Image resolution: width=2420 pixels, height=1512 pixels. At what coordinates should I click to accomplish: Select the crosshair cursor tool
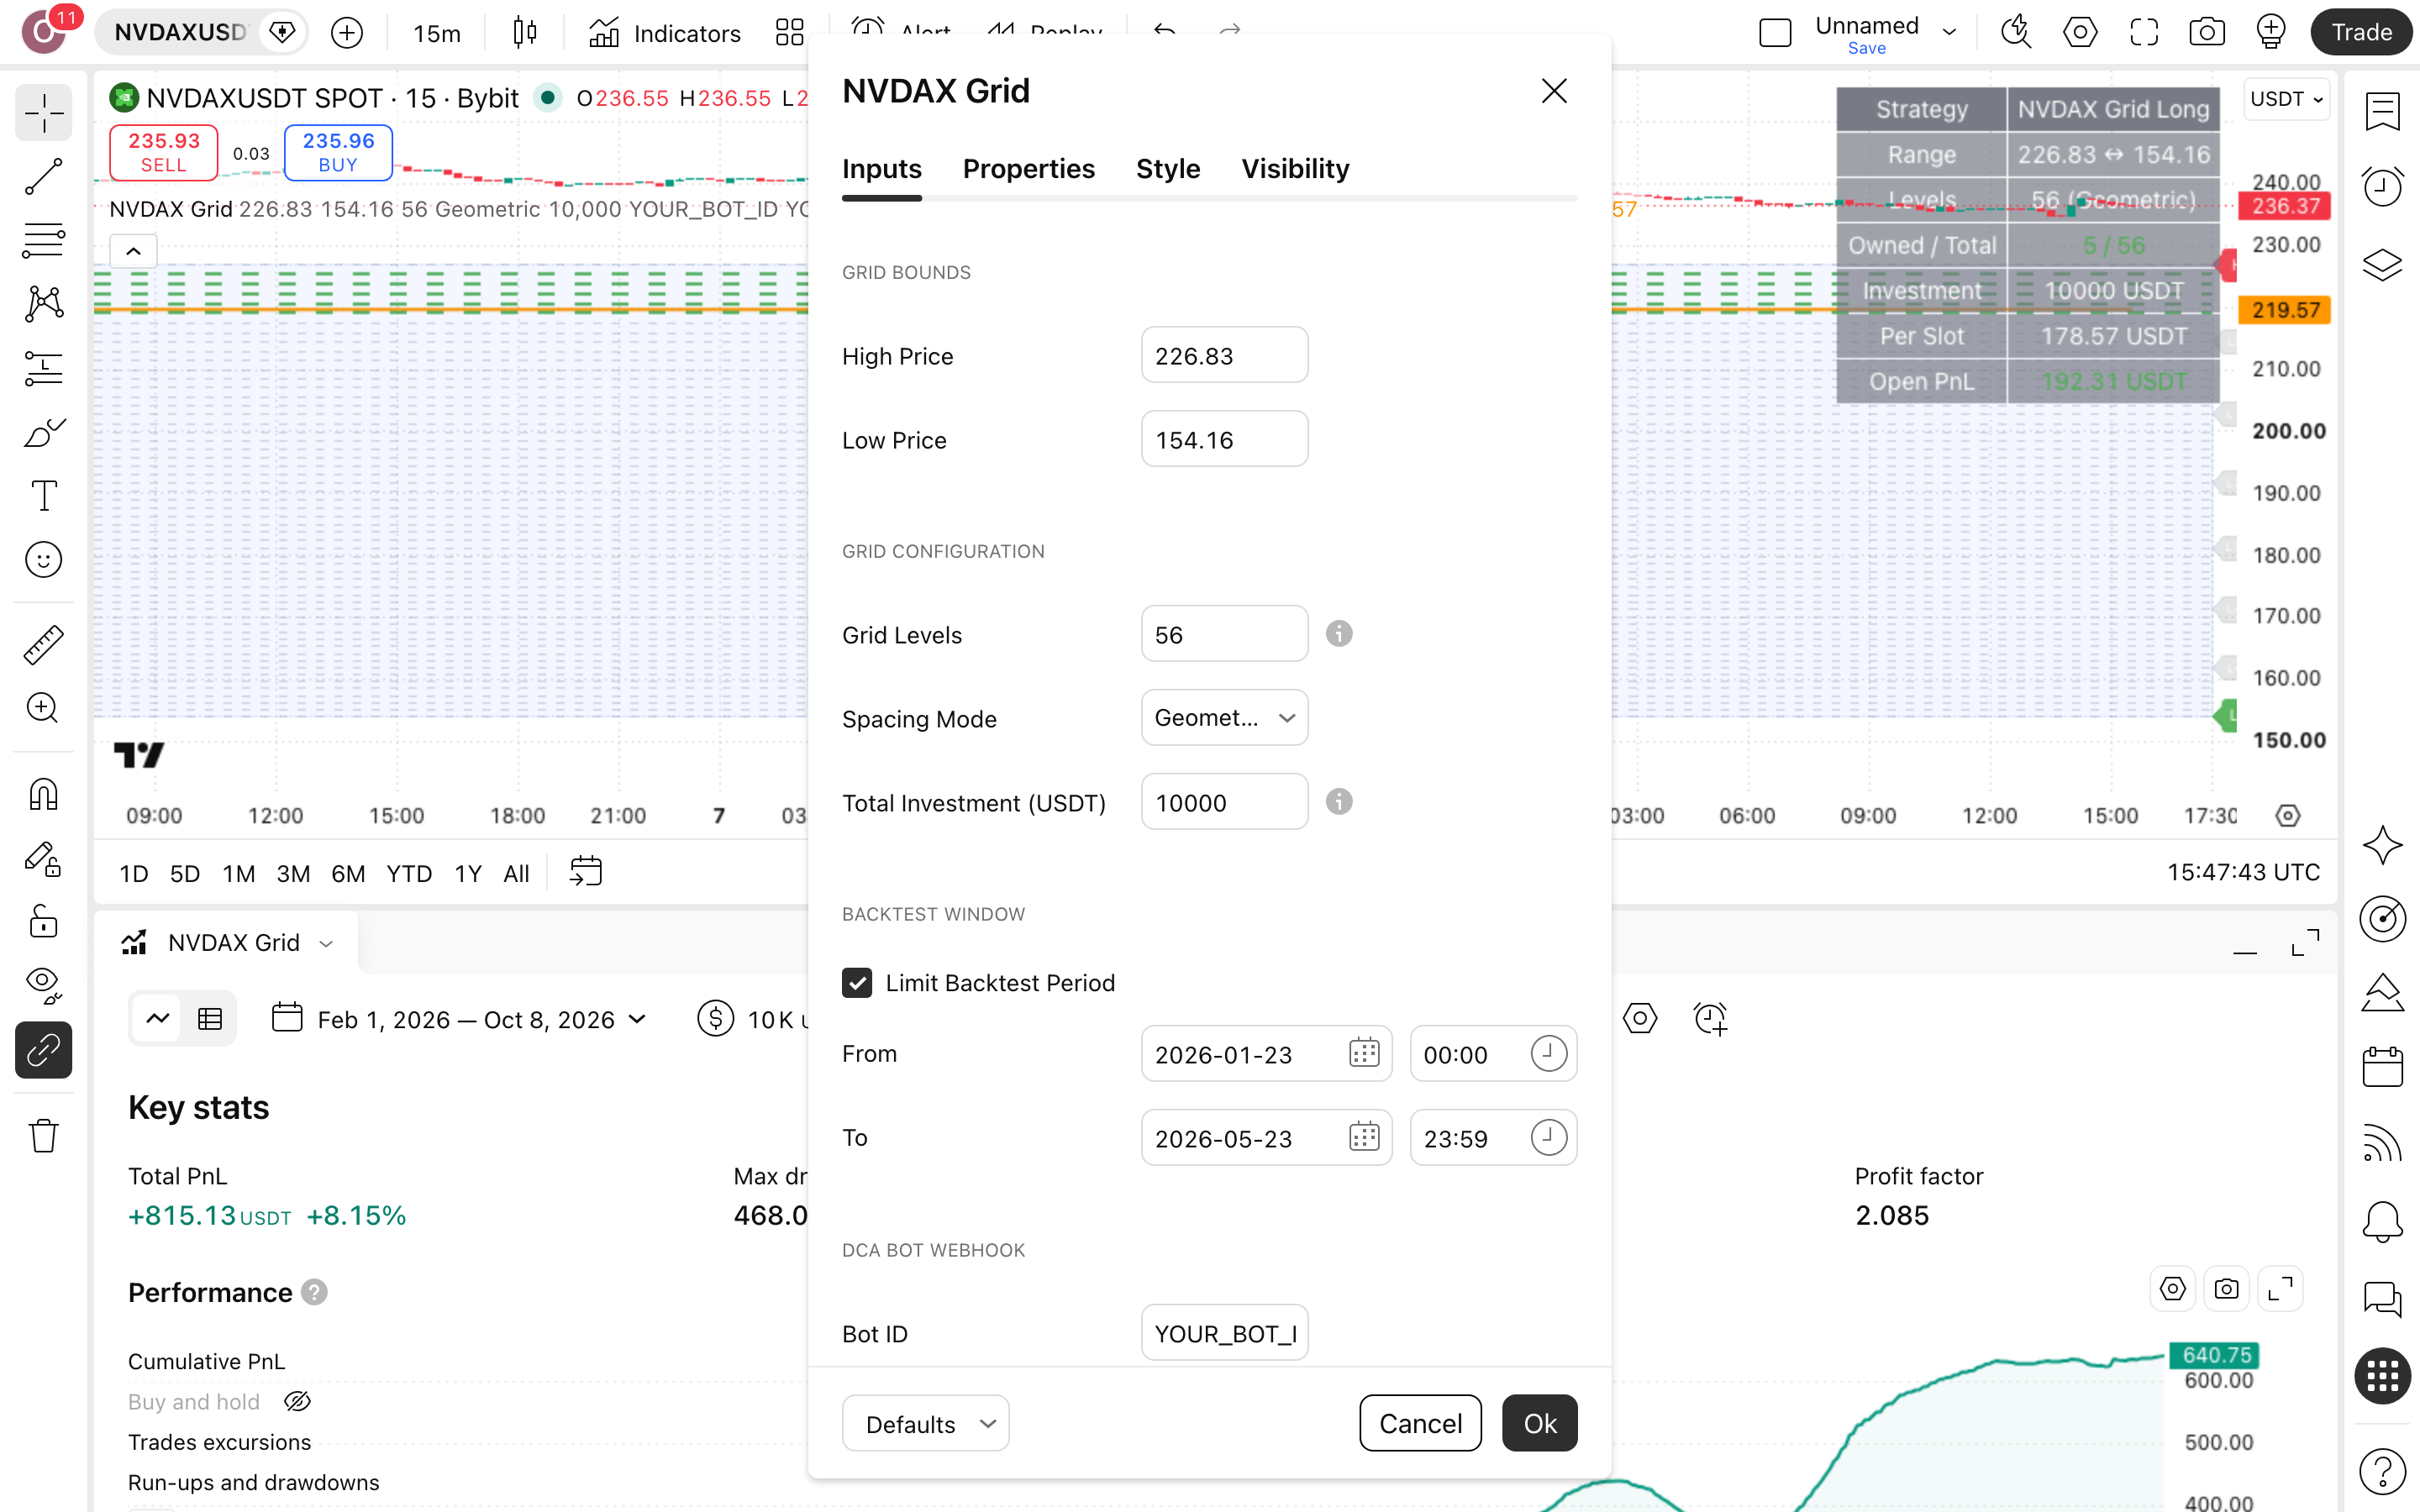[x=43, y=113]
